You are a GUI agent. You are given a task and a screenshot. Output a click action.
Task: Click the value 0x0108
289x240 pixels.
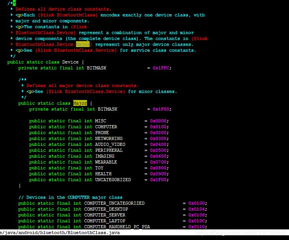pyautogui.click(x=197, y=215)
